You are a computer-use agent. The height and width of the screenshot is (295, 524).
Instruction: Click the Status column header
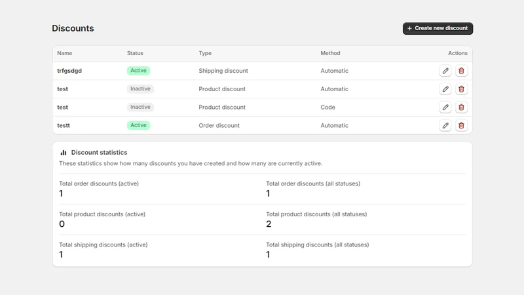click(135, 53)
